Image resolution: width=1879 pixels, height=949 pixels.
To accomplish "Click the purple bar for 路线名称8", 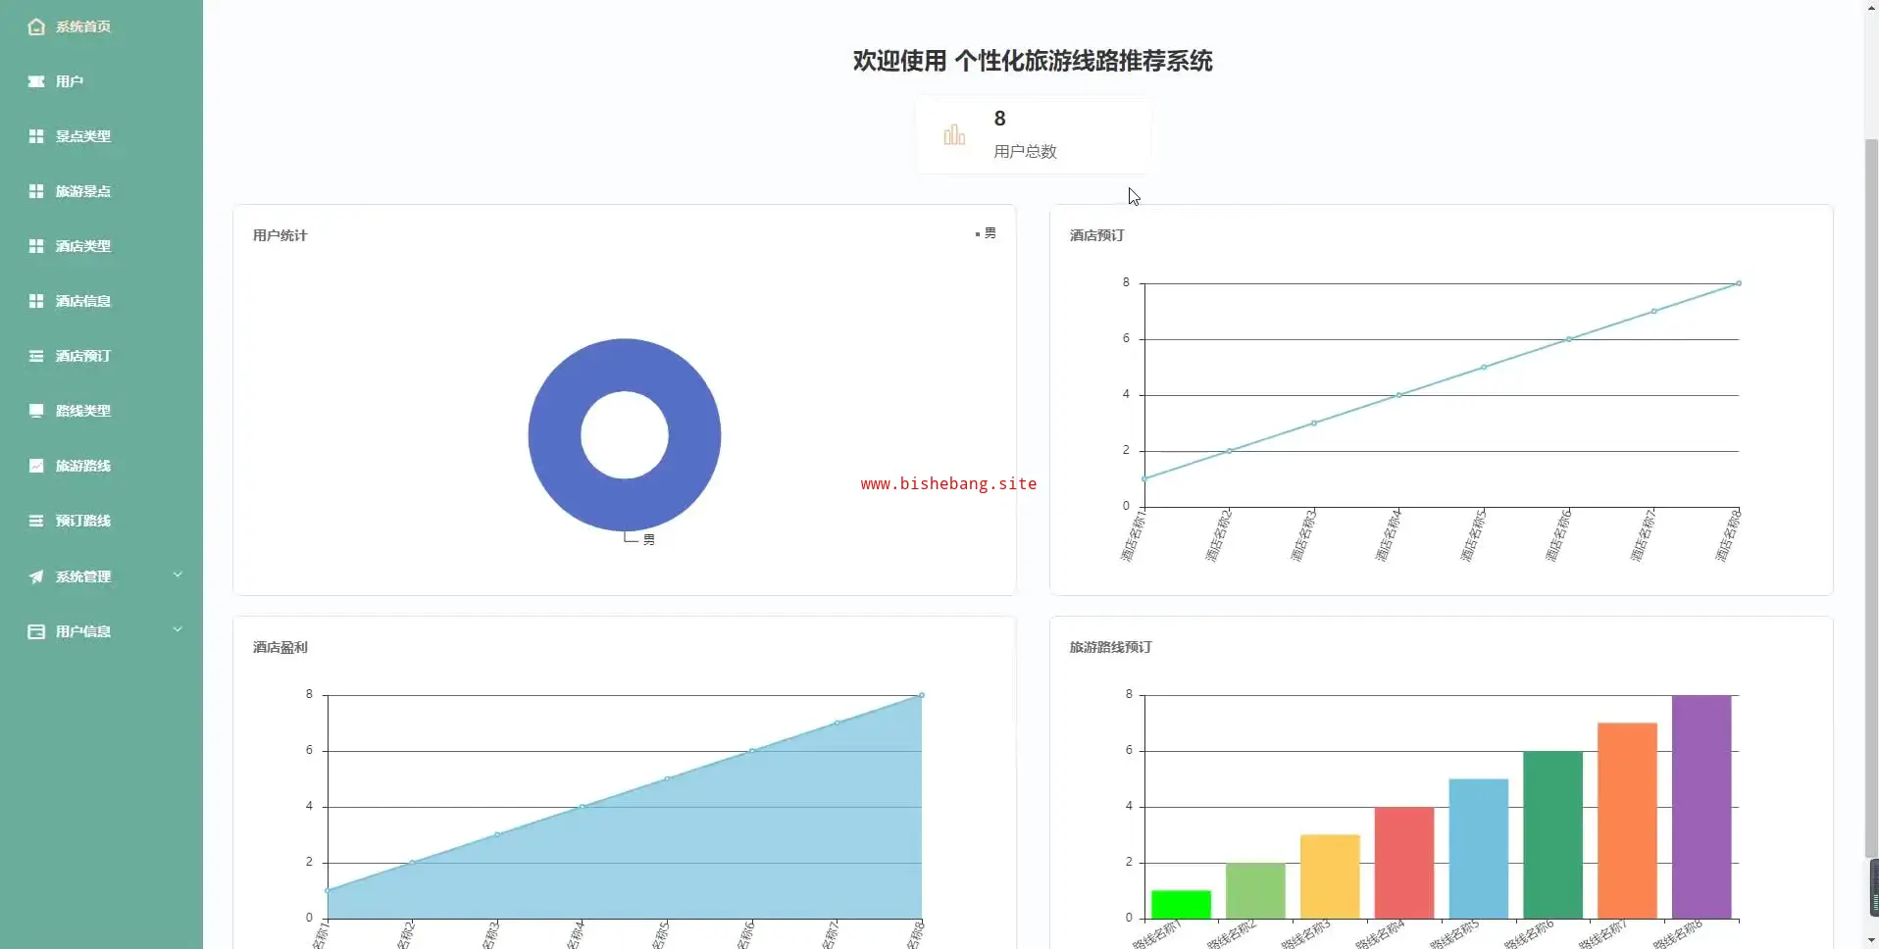I will pyautogui.click(x=1701, y=807).
